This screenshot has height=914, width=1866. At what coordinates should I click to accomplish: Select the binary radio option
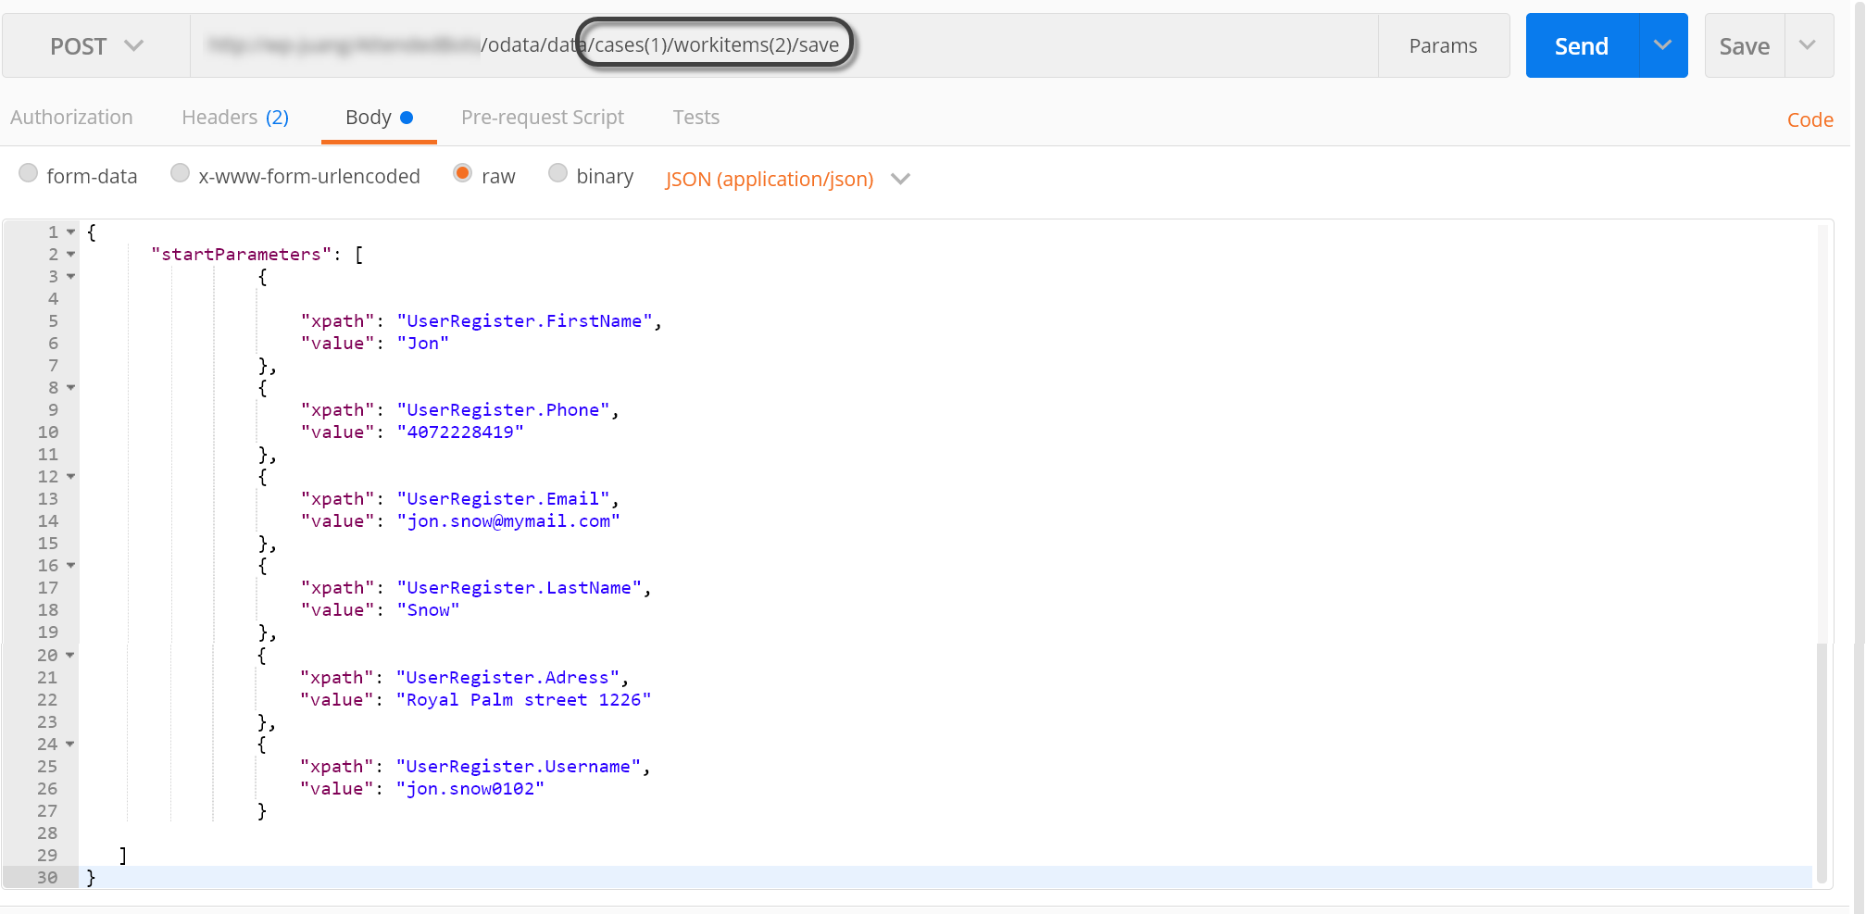557,173
